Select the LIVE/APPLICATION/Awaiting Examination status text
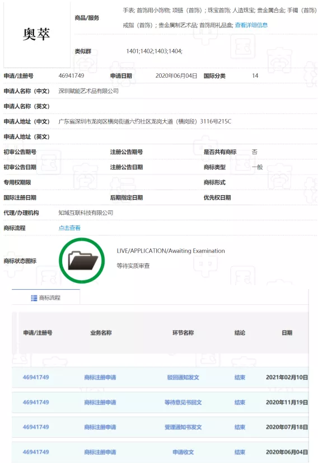Viewport: 318px width, 463px height. 171,251
